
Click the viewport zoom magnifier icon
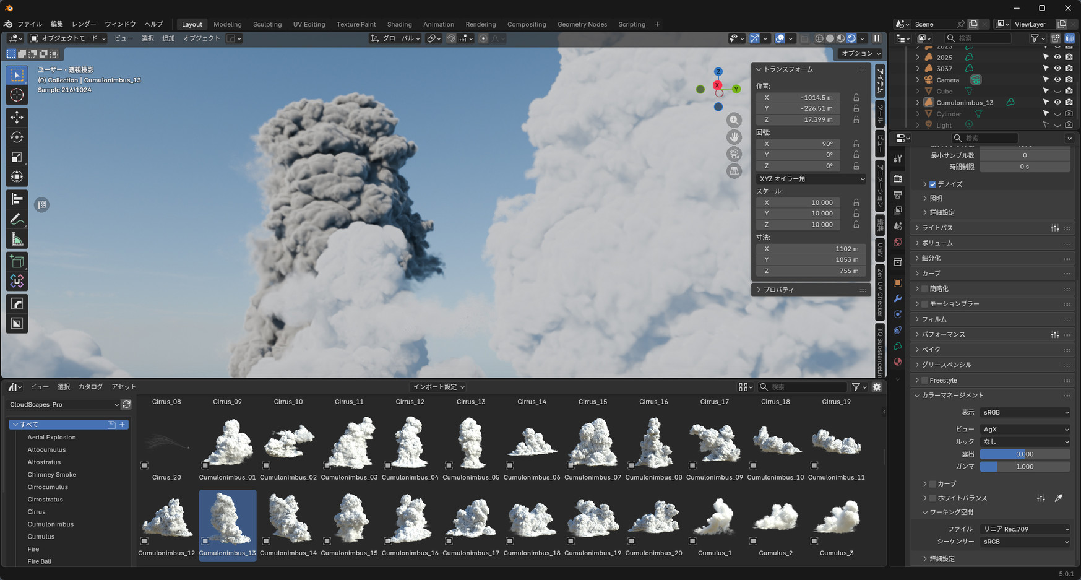(x=734, y=120)
